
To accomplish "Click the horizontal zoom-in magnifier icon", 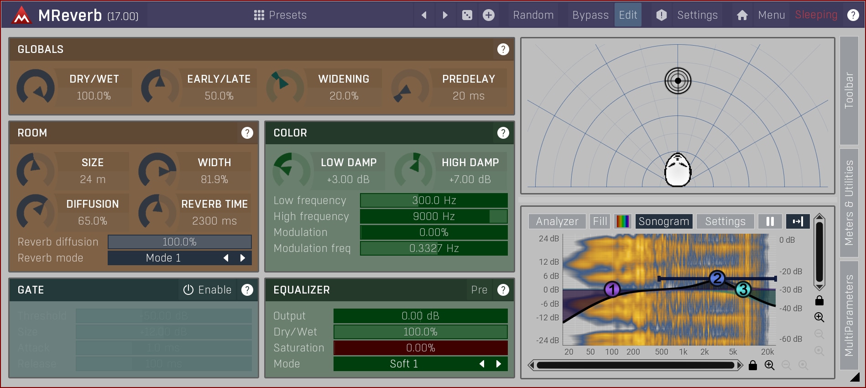I will tap(770, 365).
